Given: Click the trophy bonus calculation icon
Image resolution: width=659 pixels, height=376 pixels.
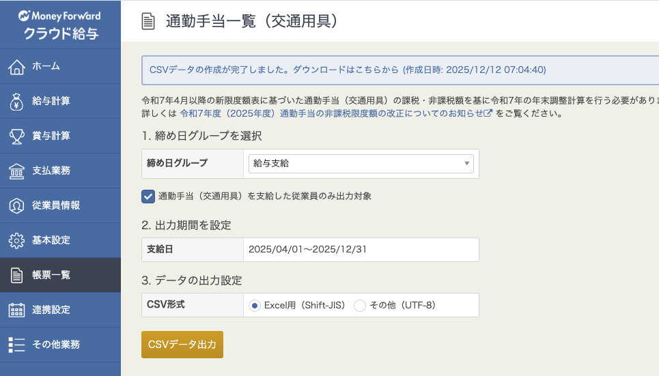Looking at the screenshot, I should click(16, 136).
